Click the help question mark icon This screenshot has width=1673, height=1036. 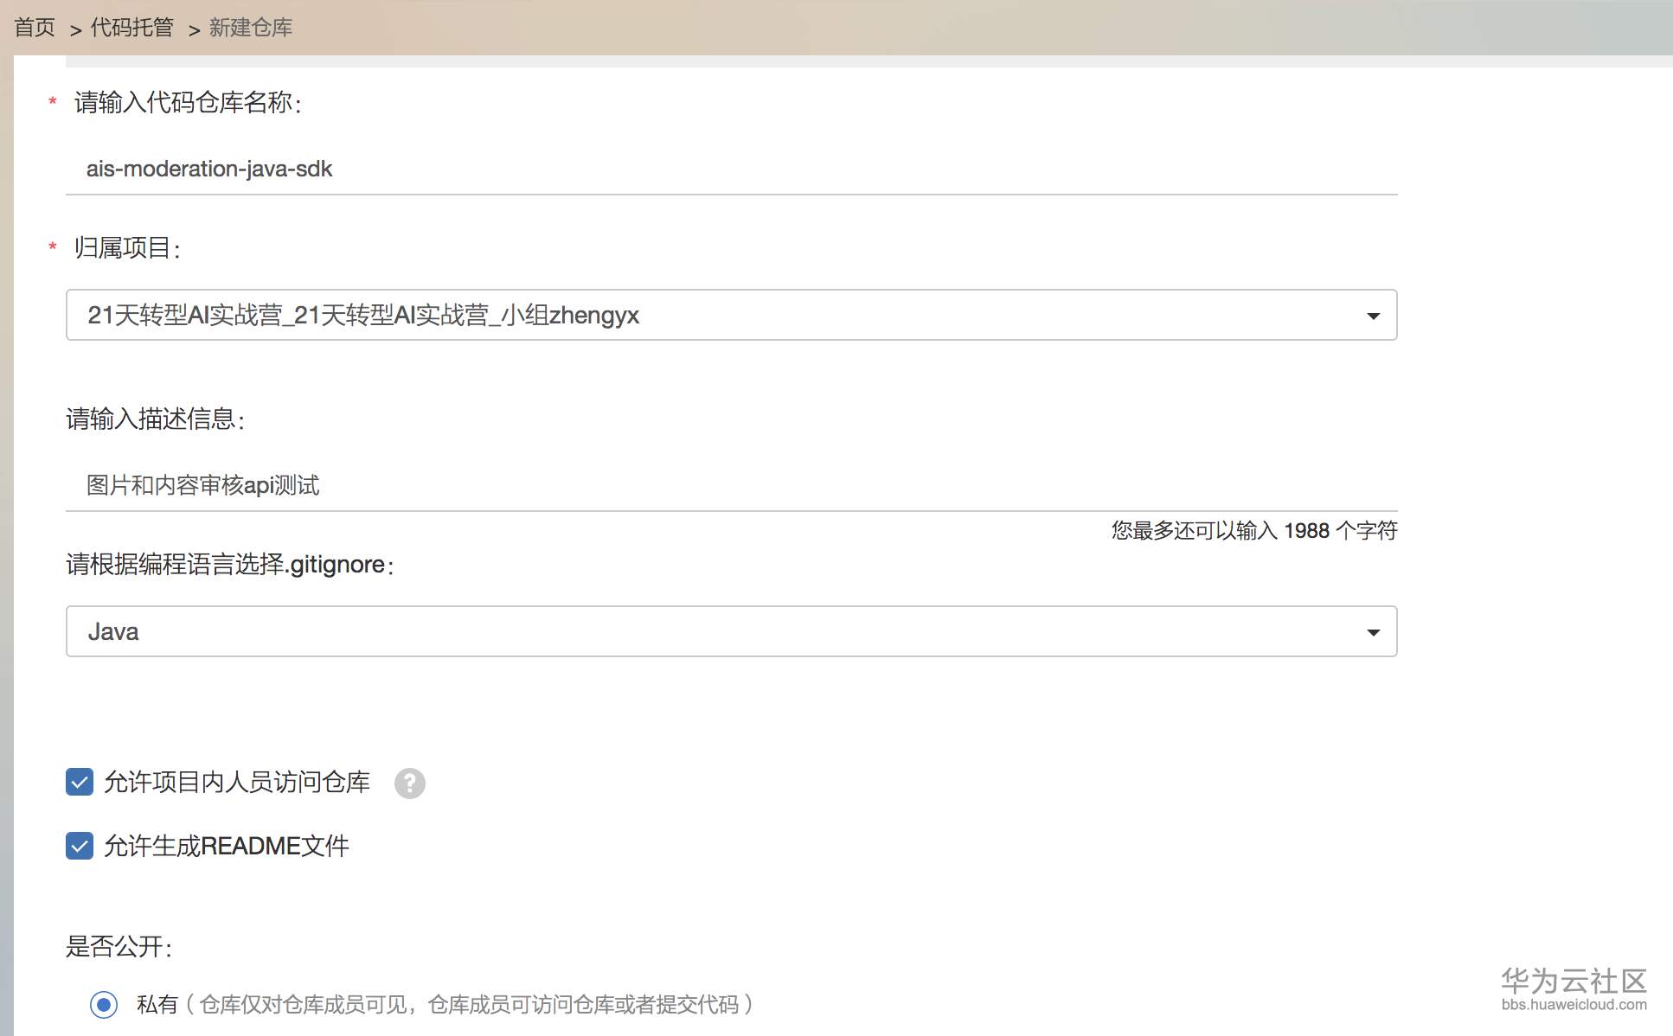coord(409,783)
